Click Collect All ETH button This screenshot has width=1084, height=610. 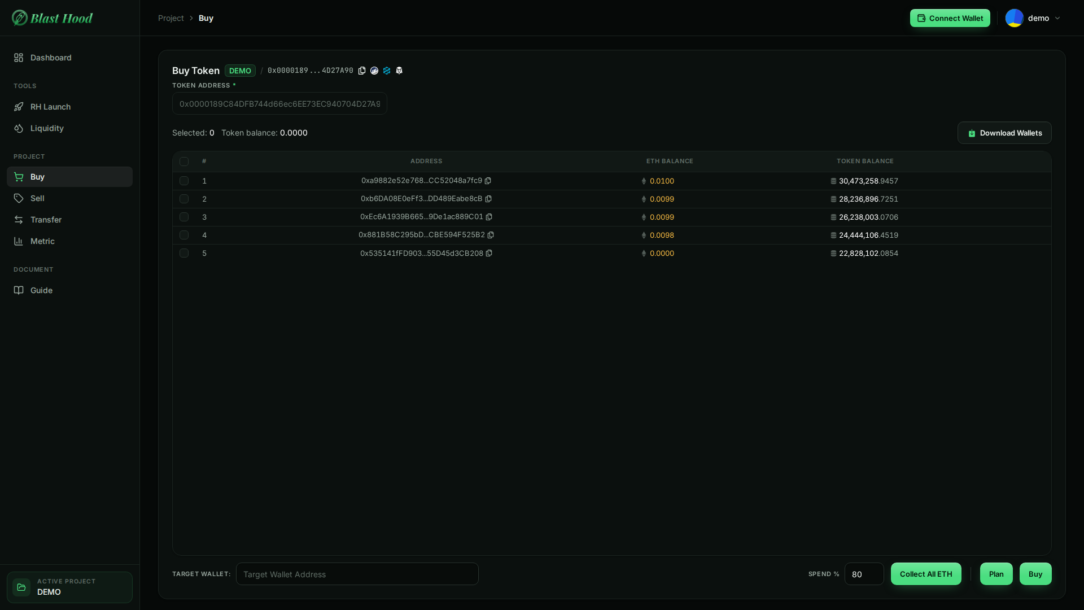pos(926,574)
